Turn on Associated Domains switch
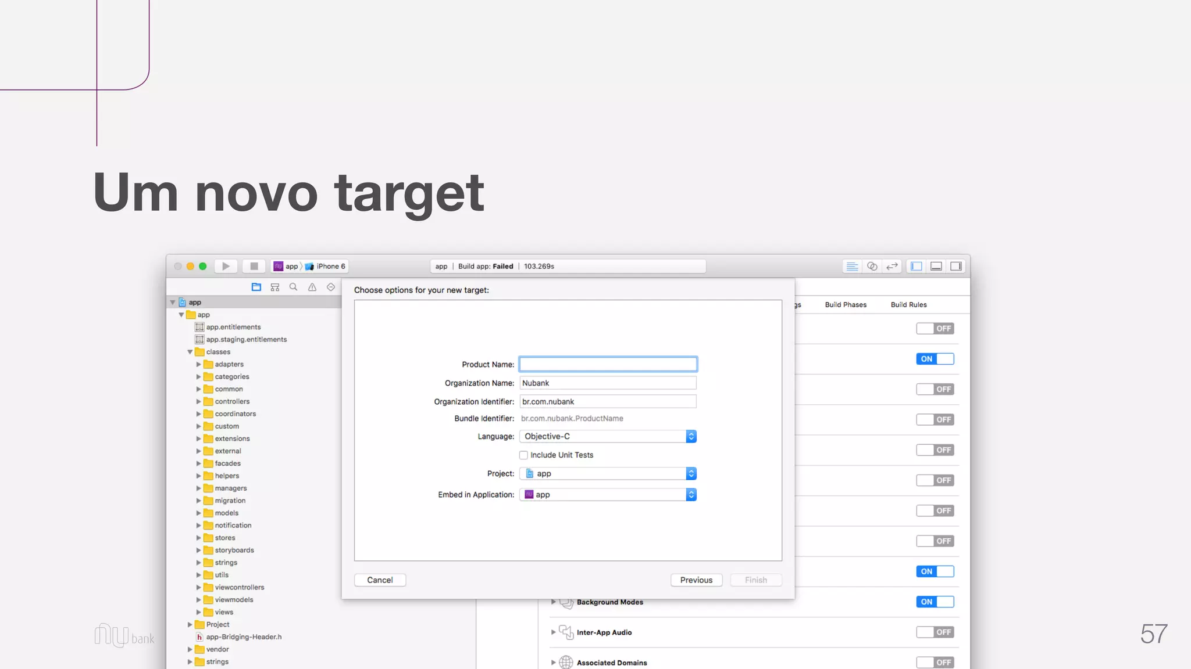 [935, 662]
